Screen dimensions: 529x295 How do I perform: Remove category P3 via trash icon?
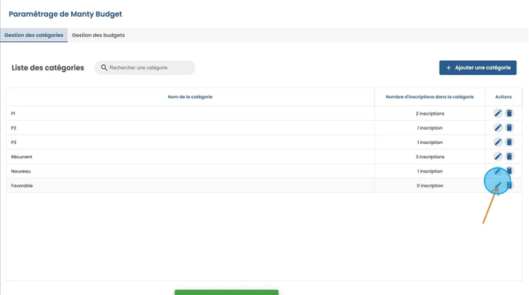pos(509,142)
